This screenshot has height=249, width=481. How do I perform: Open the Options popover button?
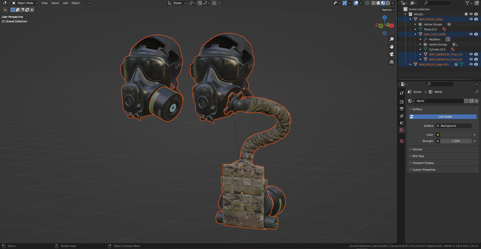(x=388, y=10)
